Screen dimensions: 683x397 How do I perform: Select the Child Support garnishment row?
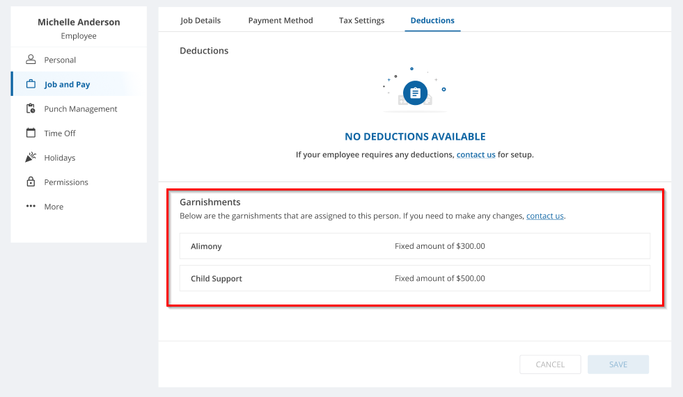tap(415, 278)
